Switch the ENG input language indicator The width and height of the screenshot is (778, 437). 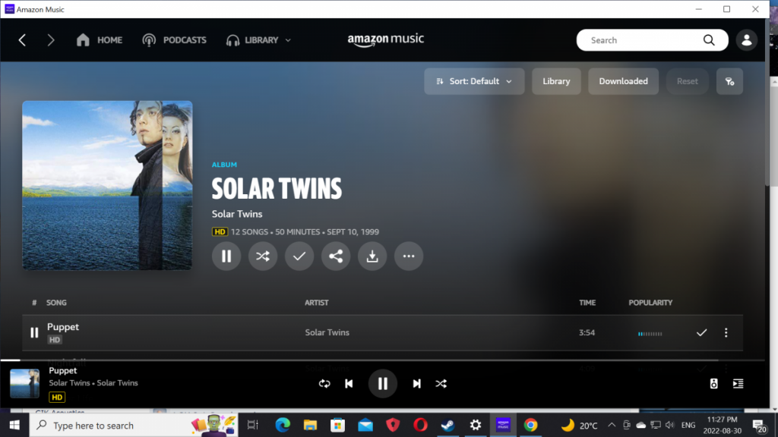[x=688, y=425]
